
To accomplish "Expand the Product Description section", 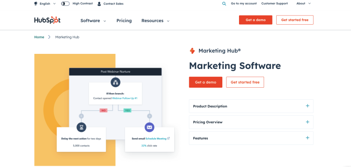I will (308, 106).
